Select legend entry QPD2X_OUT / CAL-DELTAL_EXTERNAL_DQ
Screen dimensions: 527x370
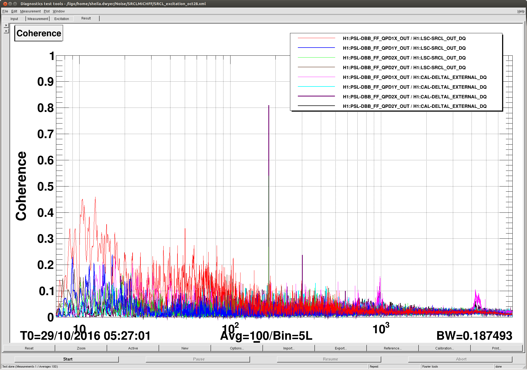point(415,97)
